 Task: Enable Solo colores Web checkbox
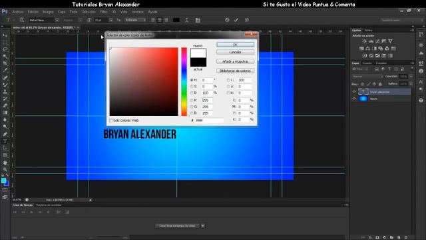pyautogui.click(x=111, y=120)
